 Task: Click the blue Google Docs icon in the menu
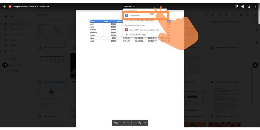tap(127, 15)
